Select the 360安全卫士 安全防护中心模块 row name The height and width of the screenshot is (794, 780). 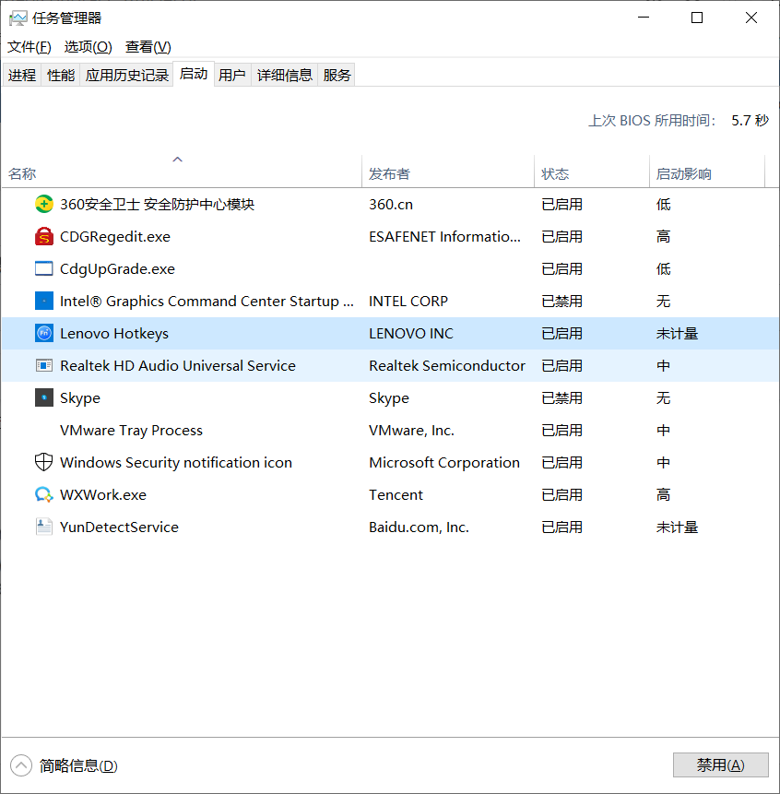click(157, 204)
